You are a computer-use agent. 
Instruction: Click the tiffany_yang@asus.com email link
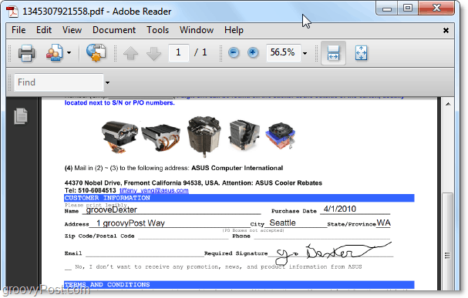(154, 190)
